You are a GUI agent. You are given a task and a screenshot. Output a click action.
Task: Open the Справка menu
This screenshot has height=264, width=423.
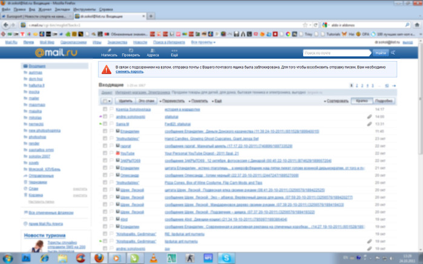[x=106, y=10]
